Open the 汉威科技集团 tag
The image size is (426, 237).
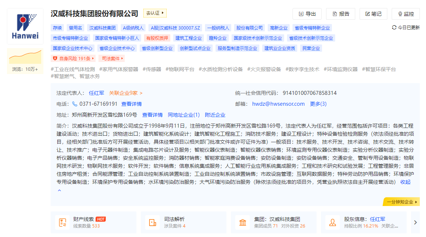(x=102, y=28)
